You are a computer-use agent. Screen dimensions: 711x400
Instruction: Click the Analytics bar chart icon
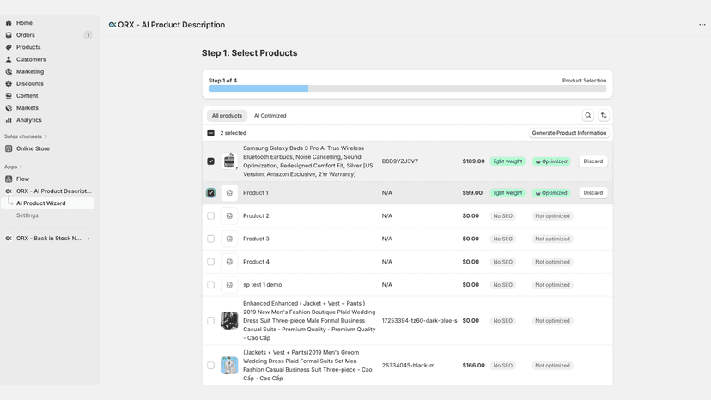click(9, 120)
